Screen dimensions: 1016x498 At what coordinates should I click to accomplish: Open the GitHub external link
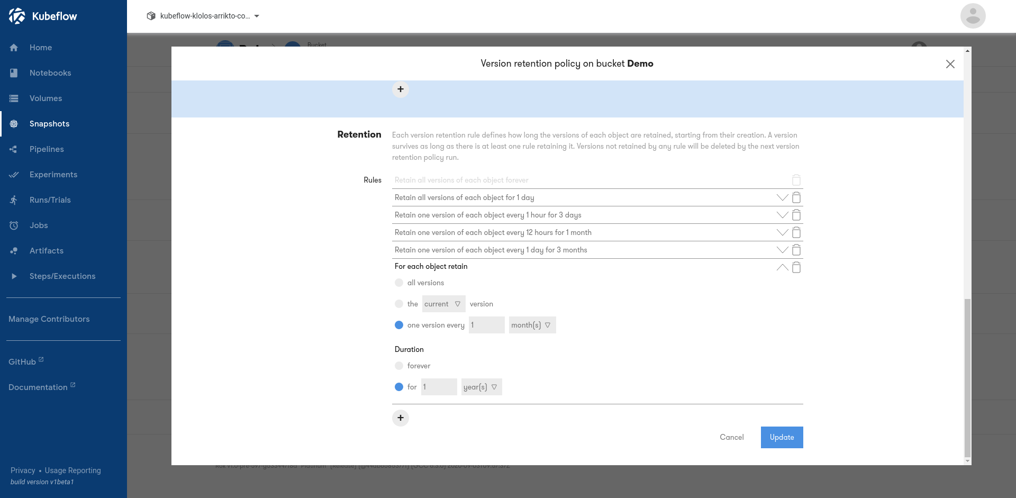[x=26, y=361]
